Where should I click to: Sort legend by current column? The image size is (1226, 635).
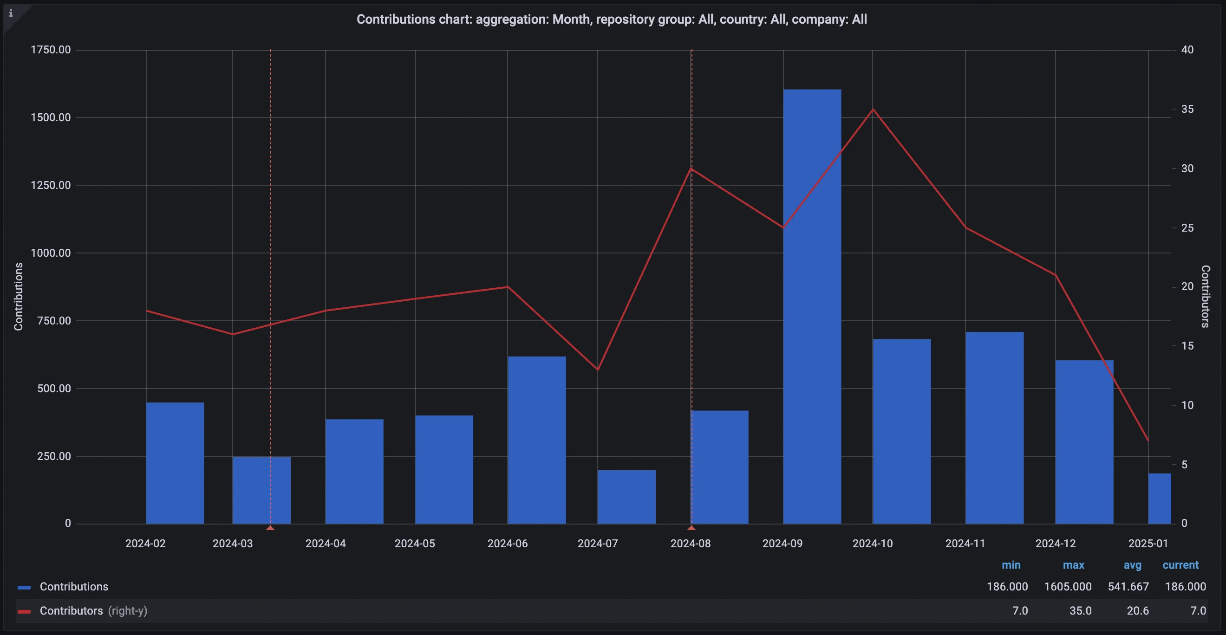pyautogui.click(x=1180, y=565)
